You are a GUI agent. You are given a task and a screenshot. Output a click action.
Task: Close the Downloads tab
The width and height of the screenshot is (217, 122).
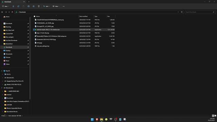point(24,2)
